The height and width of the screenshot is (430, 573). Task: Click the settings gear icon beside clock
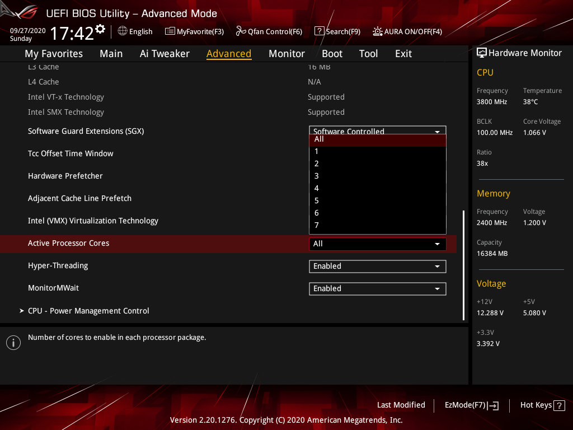click(x=100, y=29)
